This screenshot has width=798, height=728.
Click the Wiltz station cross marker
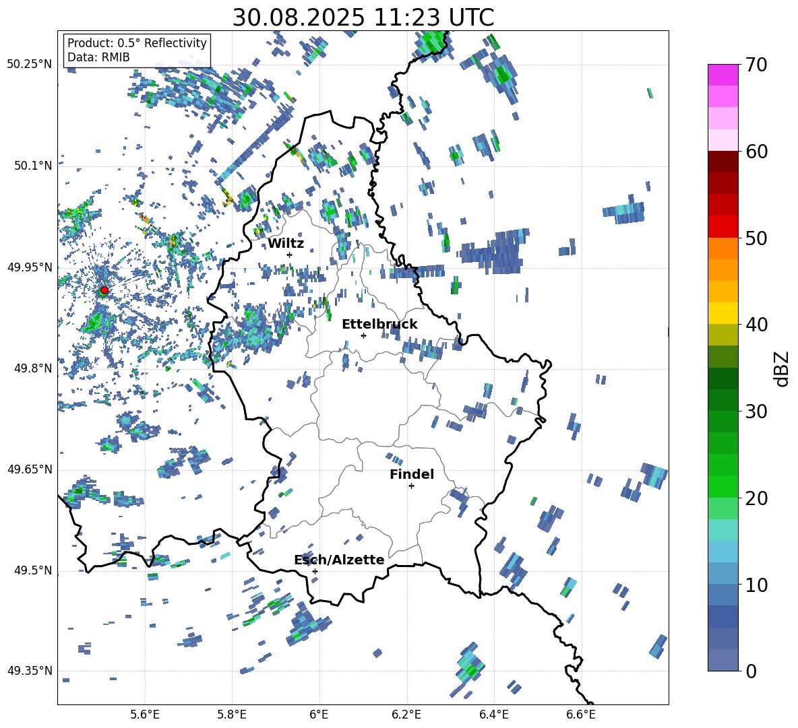click(290, 255)
